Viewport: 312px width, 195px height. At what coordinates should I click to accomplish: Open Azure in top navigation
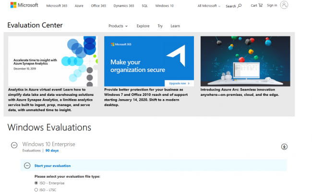pos(79,6)
